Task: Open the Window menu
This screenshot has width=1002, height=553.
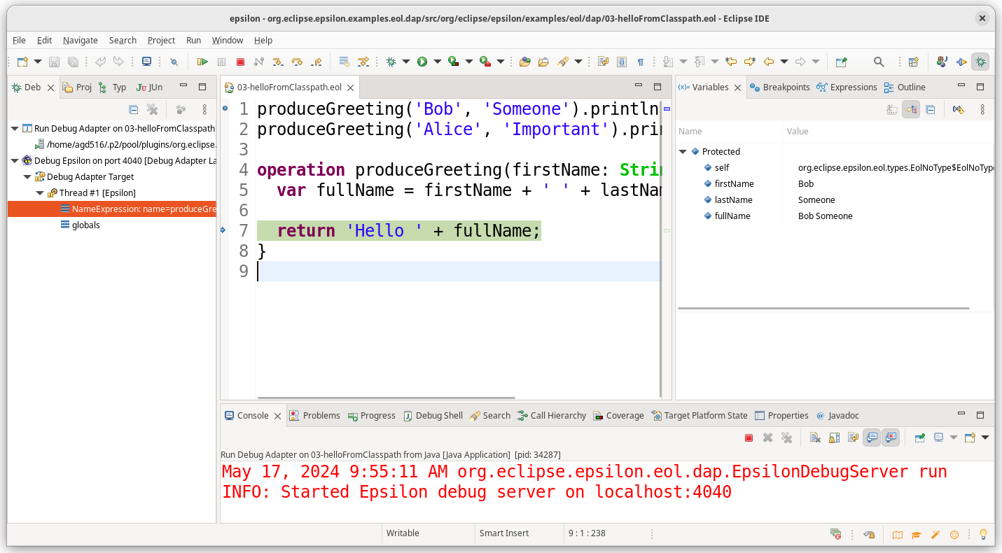Action: coord(228,41)
